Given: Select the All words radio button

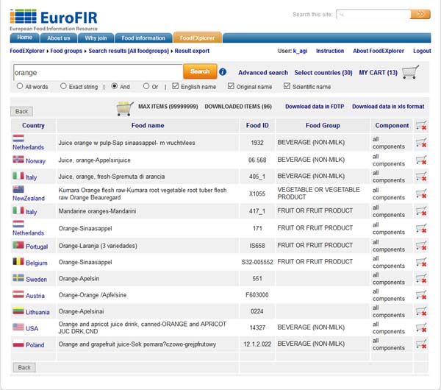Looking at the screenshot, I should coord(20,86).
